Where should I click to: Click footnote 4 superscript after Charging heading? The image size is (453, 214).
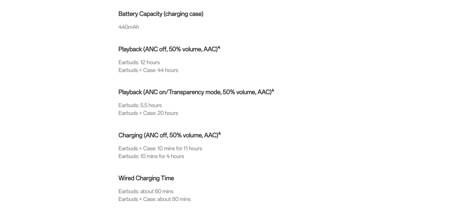coord(219,133)
